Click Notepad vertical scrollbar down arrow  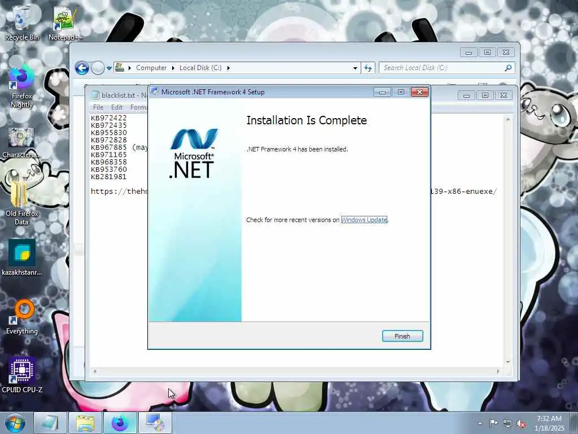tap(508, 362)
